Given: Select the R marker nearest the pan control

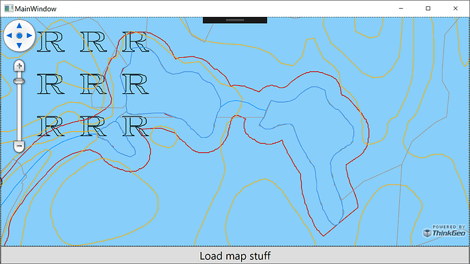Looking at the screenshot, I should point(50,42).
